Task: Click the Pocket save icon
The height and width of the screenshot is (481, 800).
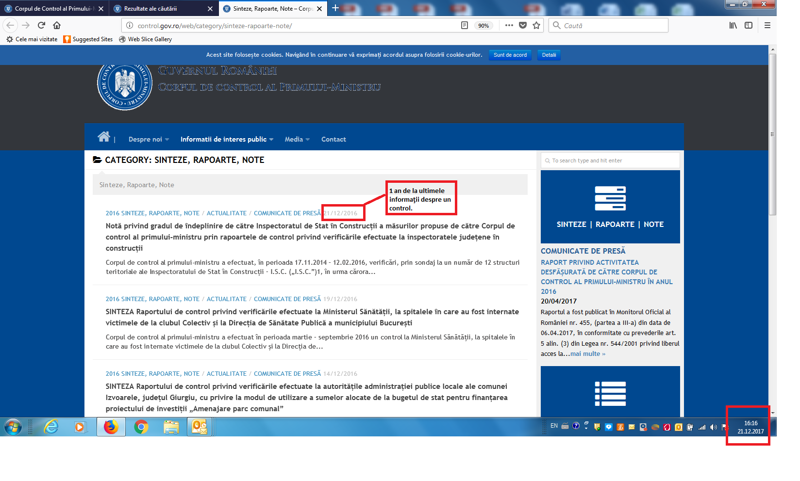Action: pos(523,25)
